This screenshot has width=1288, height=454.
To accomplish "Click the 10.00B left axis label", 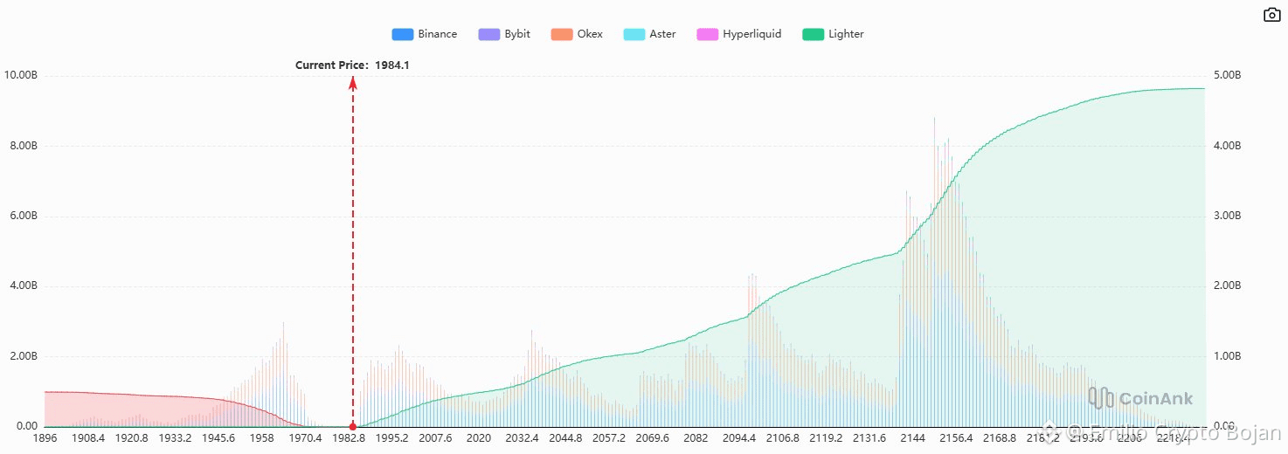I will [21, 76].
